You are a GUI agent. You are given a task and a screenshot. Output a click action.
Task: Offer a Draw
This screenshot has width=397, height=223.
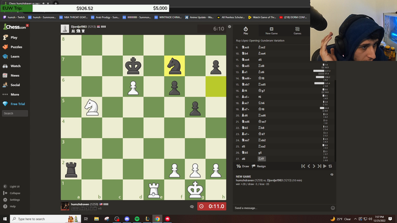tap(243, 167)
